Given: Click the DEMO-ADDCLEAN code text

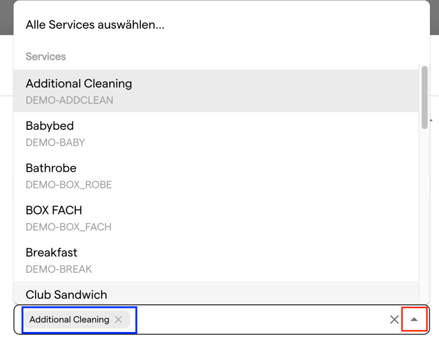Looking at the screenshot, I should (70, 100).
